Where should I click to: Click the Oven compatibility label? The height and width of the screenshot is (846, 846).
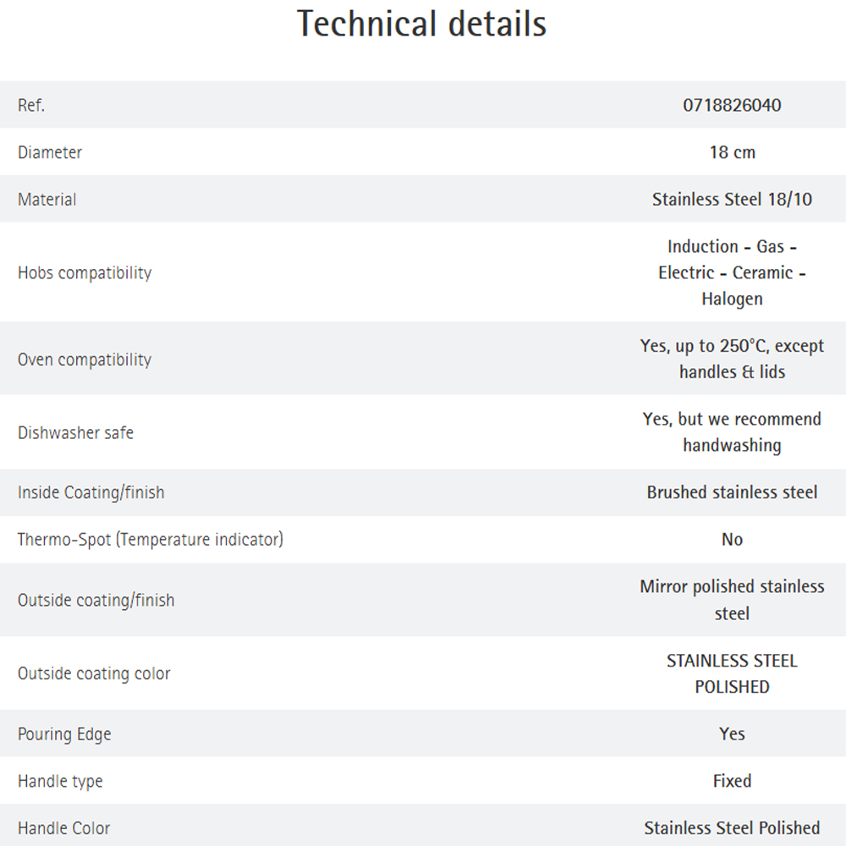[x=85, y=360]
